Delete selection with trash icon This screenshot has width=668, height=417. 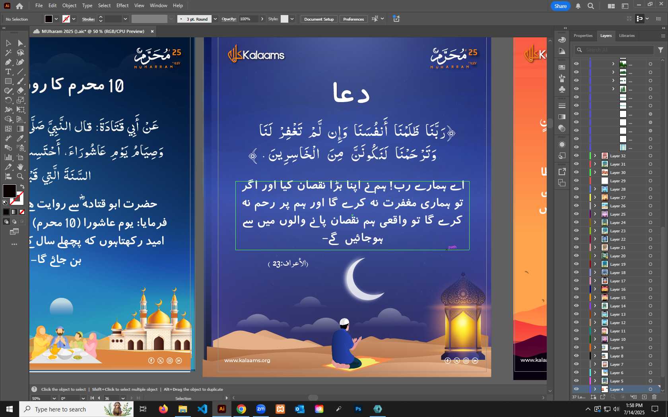[654, 397]
